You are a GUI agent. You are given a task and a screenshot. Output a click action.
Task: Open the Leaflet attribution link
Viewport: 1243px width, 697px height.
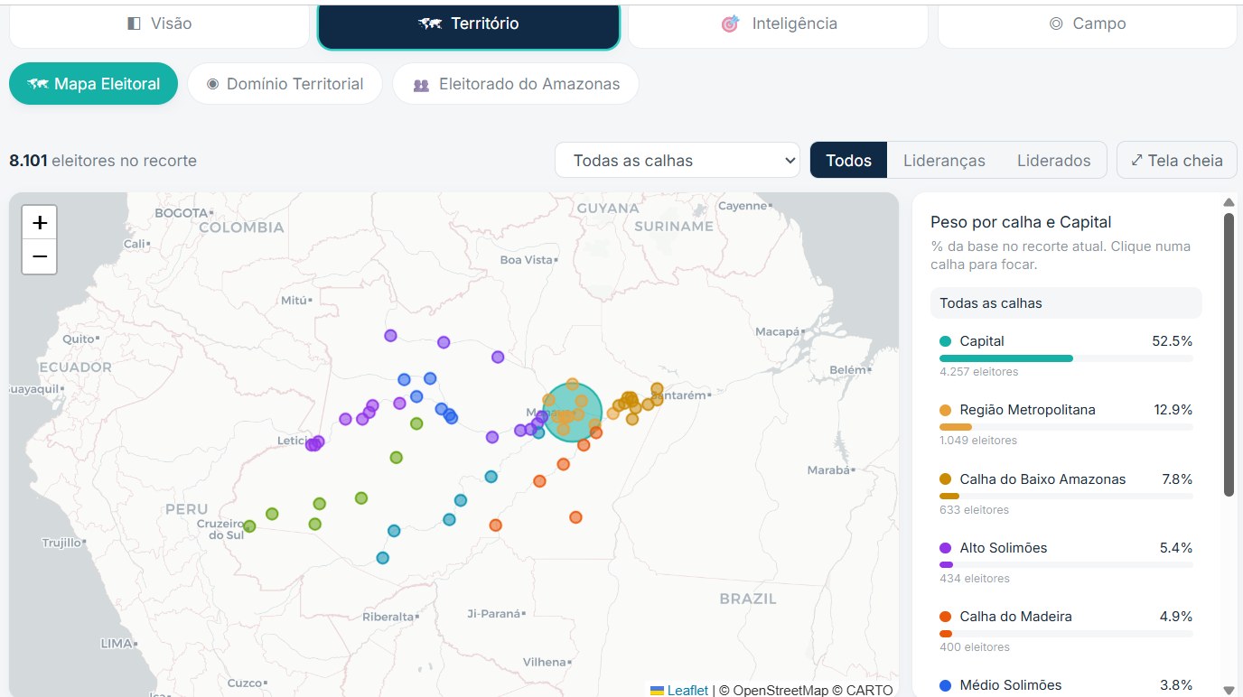[687, 690]
